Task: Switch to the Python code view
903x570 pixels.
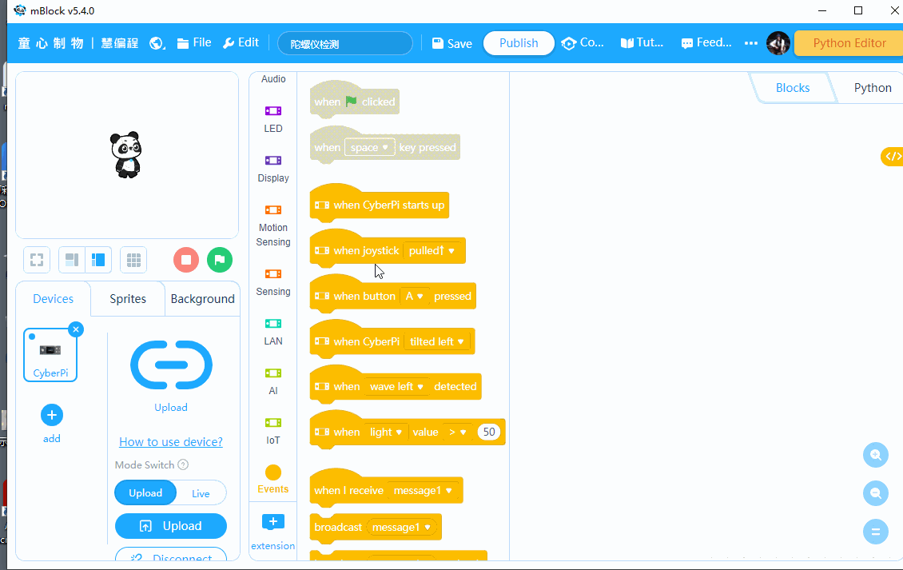Action: pos(872,88)
